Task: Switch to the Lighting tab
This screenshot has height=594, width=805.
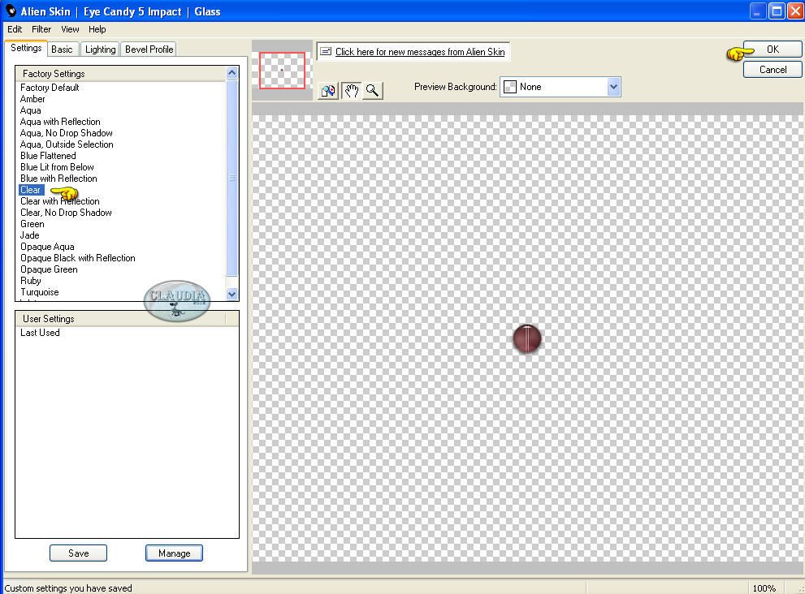Action: click(100, 49)
